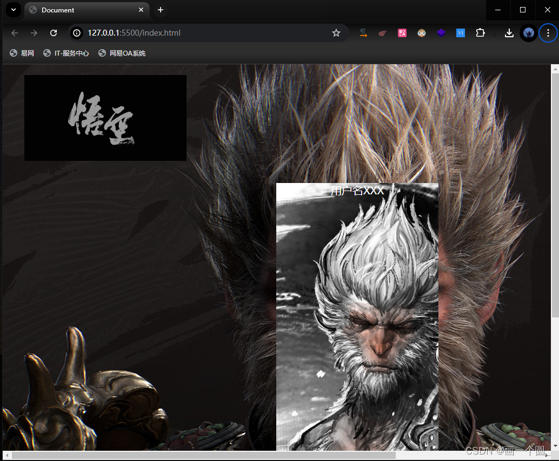The height and width of the screenshot is (461, 559).
Task: Click the vertical scrollbar thumb
Action: pyautogui.click(x=555, y=195)
